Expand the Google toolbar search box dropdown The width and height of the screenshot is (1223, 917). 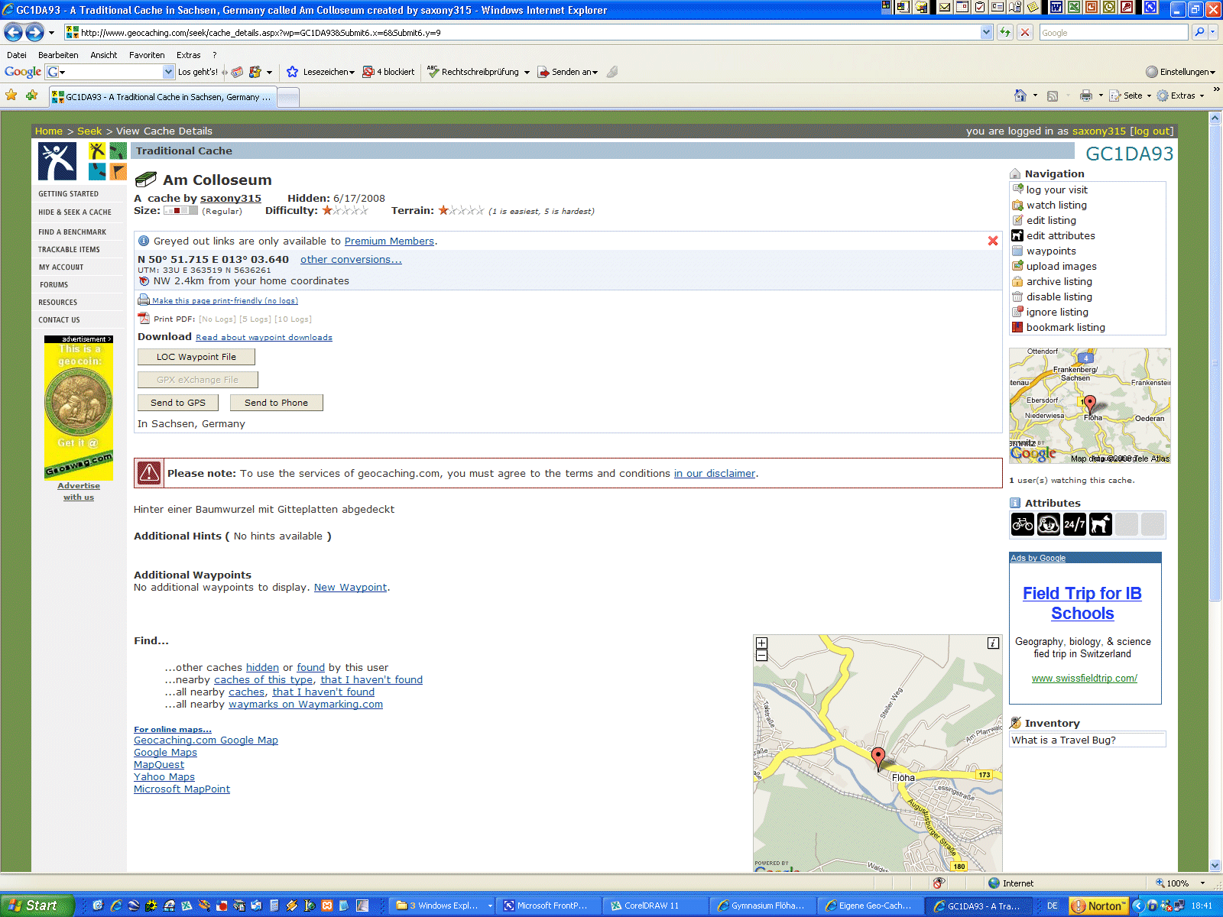point(169,72)
